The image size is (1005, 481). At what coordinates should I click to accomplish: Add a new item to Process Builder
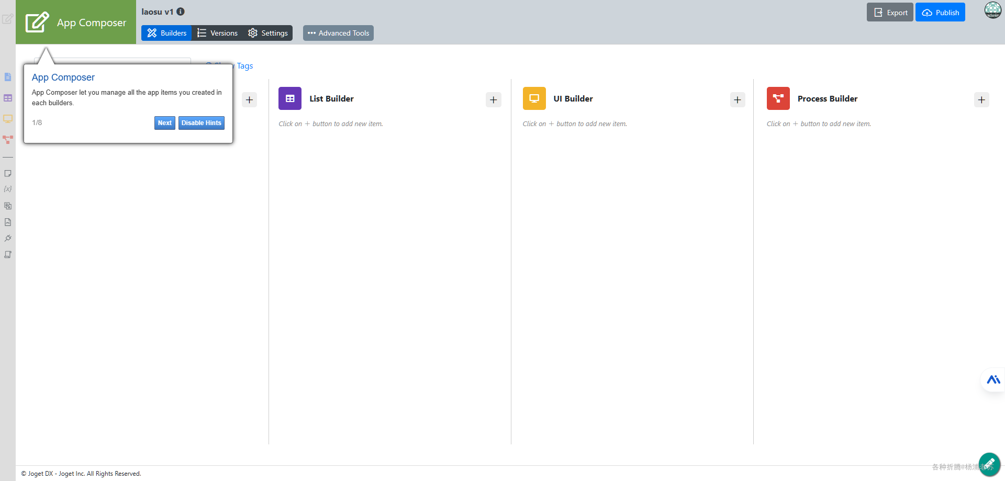(x=981, y=99)
